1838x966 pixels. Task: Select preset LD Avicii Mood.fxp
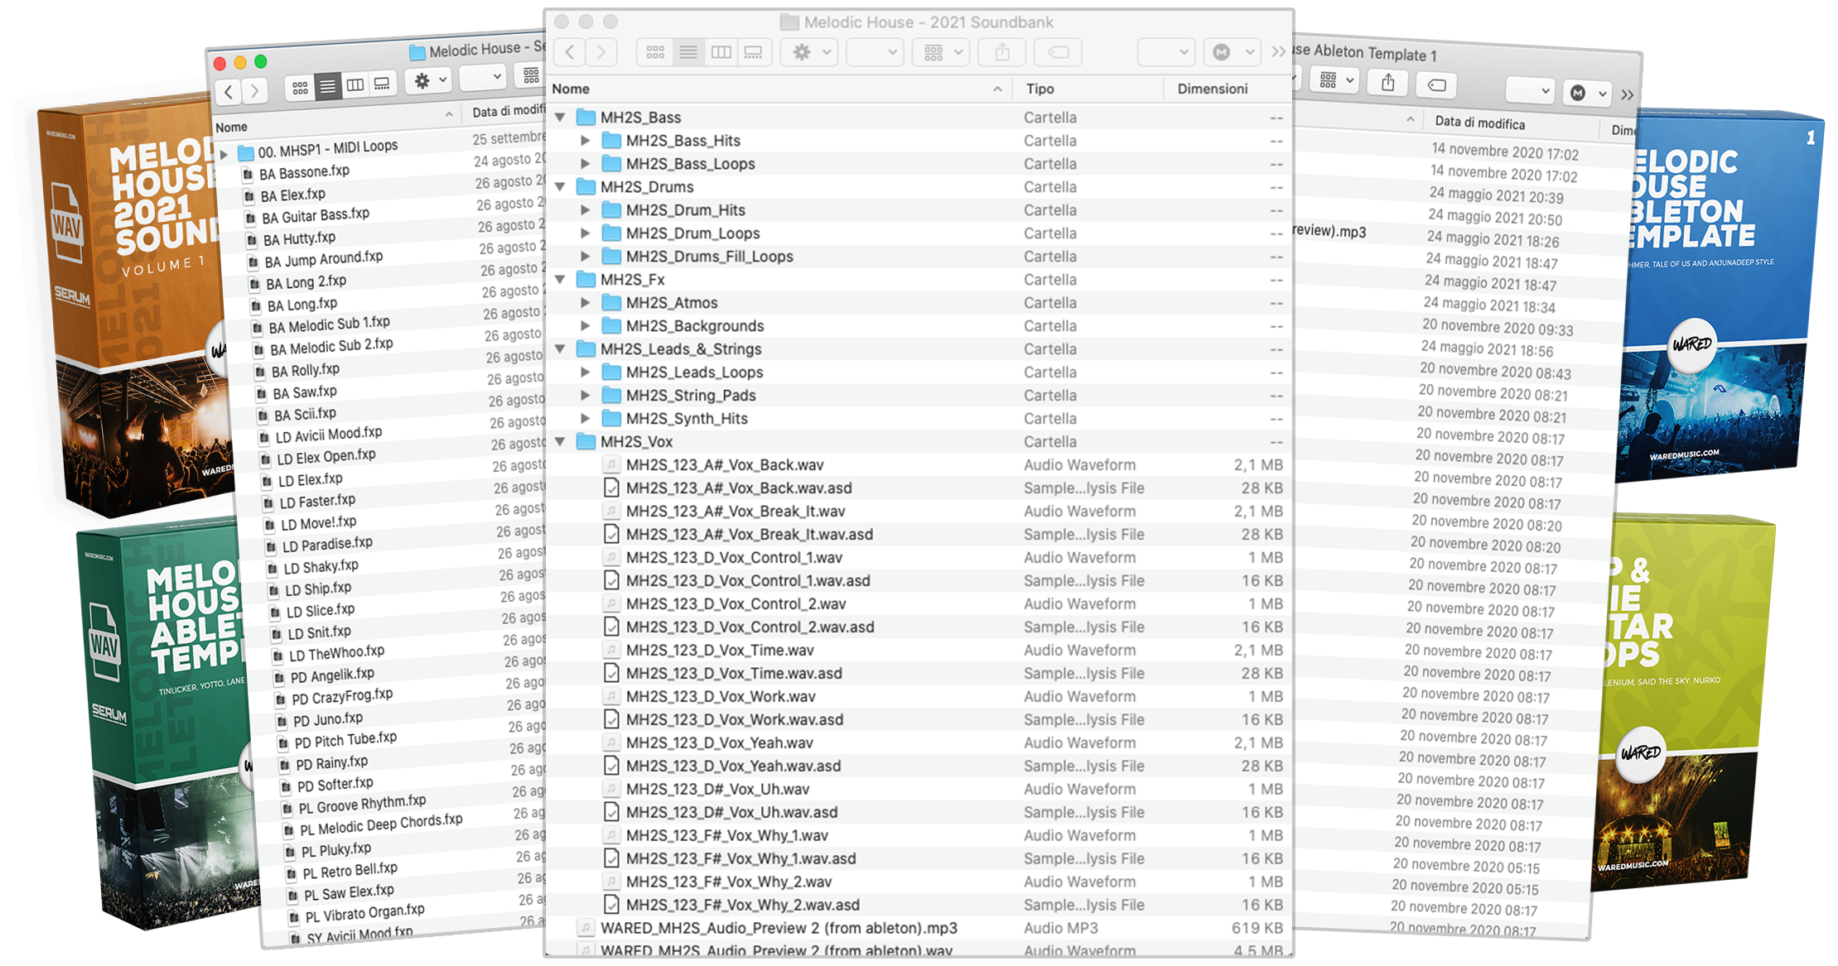[328, 435]
